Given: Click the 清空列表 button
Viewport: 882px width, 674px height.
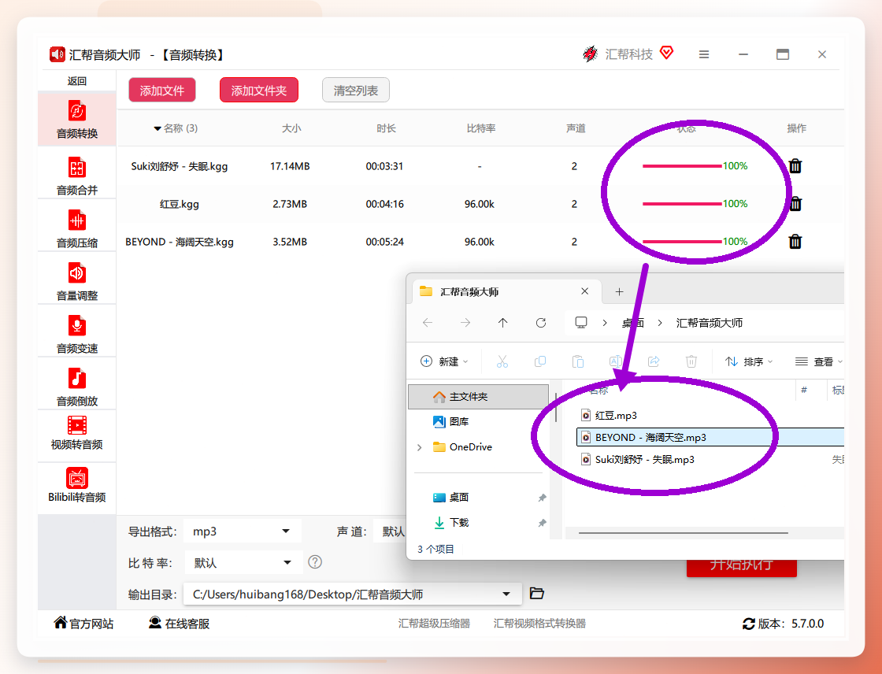Looking at the screenshot, I should click(x=355, y=90).
